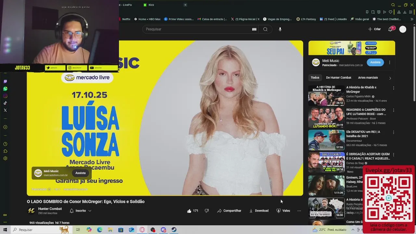This screenshot has height=234, width=416.
Task: Open the tab search magnifier in title bar
Action: 393,5
